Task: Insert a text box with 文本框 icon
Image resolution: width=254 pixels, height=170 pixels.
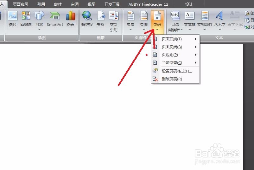Action: 189,16
